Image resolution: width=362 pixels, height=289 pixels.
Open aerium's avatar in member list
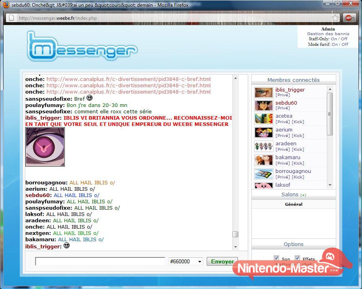click(264, 133)
